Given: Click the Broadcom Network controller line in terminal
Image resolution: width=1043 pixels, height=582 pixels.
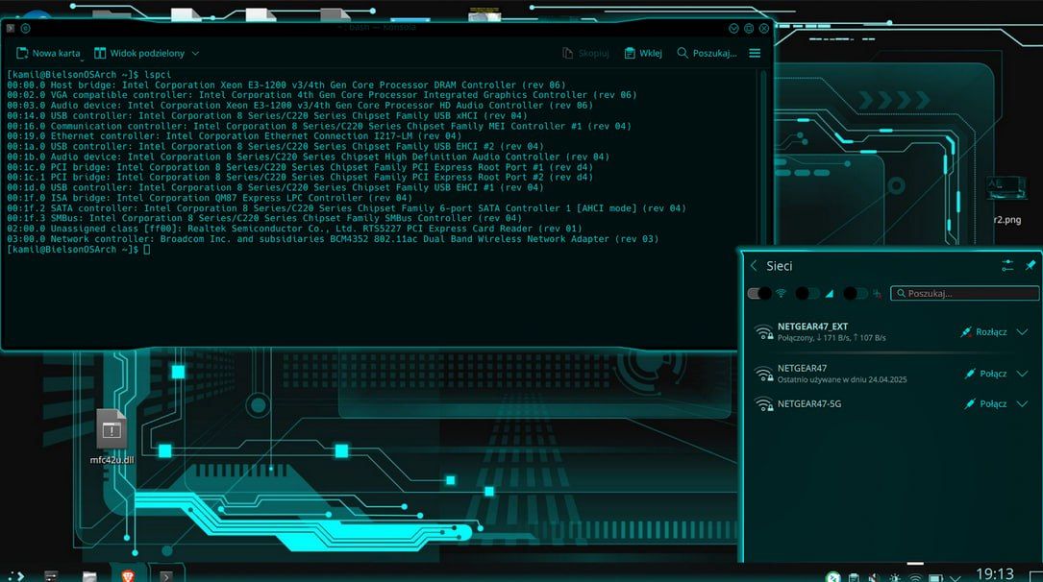Looking at the screenshot, I should click(x=333, y=238).
